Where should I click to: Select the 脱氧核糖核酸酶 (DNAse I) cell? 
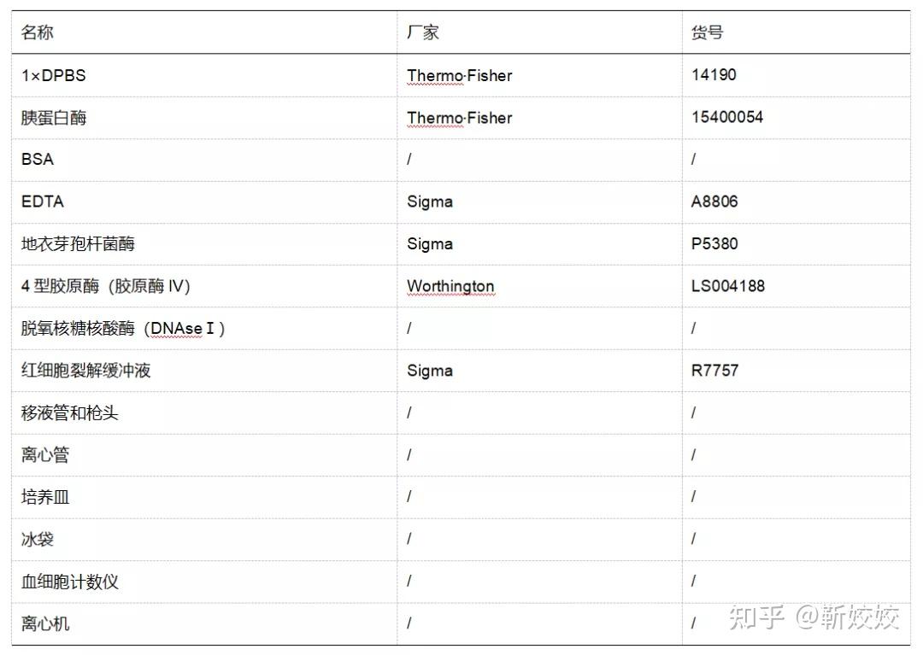pos(123,329)
